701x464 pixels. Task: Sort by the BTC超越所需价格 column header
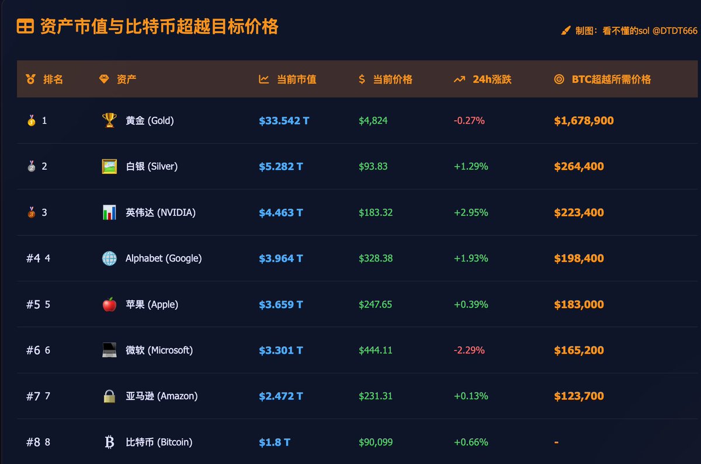pos(611,79)
